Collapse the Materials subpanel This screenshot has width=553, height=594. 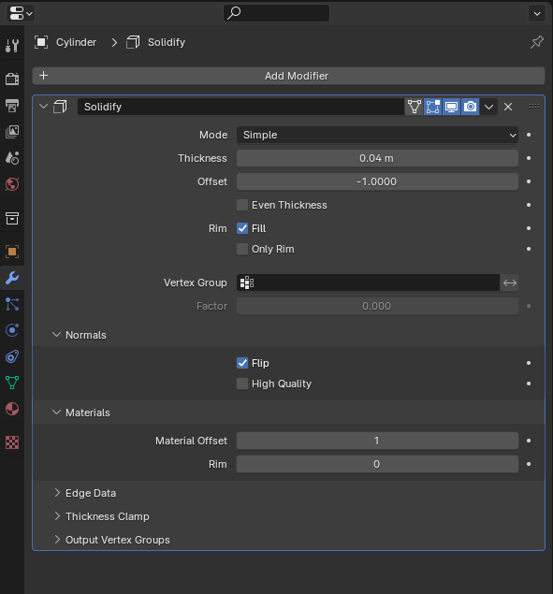[56, 413]
